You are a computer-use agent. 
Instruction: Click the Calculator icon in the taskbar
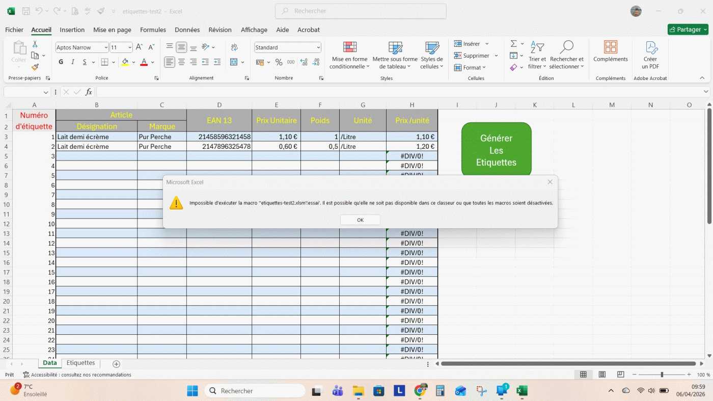(440, 391)
